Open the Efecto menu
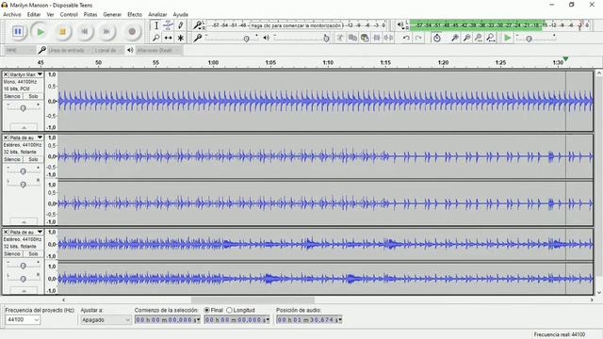Viewport: 603px width, 339px height. click(x=135, y=14)
